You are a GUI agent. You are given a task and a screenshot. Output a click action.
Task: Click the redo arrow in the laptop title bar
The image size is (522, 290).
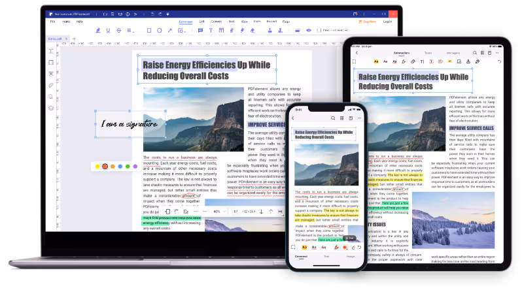point(160,14)
